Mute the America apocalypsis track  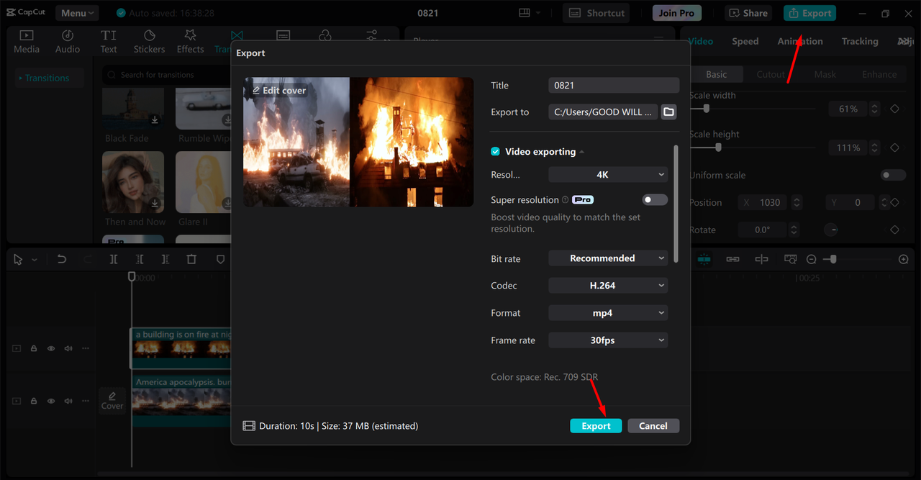pyautogui.click(x=68, y=401)
